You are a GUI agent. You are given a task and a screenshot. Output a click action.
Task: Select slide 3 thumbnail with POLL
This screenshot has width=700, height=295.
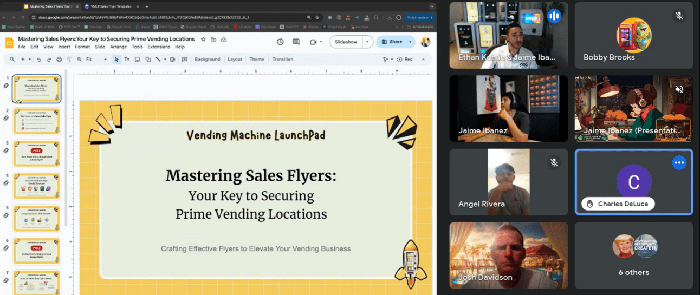[36, 154]
